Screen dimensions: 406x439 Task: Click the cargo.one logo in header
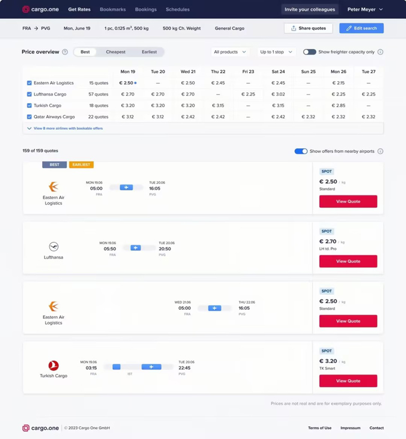tap(41, 9)
